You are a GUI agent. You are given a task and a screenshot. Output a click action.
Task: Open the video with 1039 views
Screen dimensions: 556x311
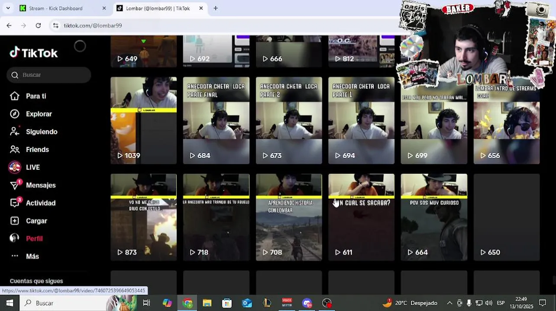coord(143,121)
